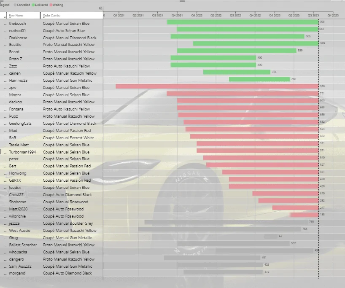Click theboosh's green delivered bar
345x288 pixels.
click(243, 22)
